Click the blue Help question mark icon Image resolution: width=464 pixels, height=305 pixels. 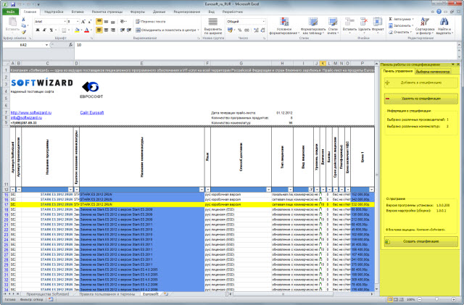click(439, 12)
